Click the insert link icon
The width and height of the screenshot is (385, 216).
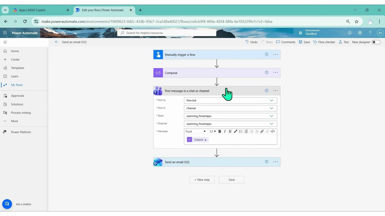coord(262,132)
